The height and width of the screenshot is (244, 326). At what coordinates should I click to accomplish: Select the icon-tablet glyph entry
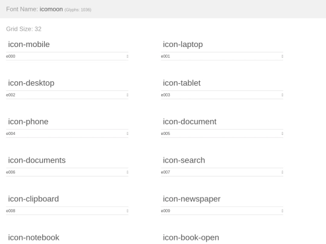coord(182,83)
